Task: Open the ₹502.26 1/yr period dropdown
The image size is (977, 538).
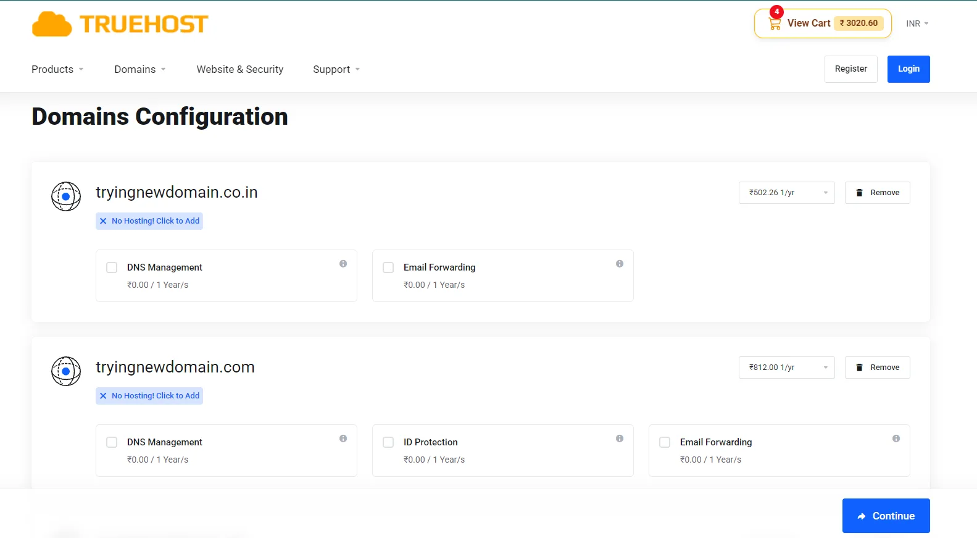Action: [786, 193]
